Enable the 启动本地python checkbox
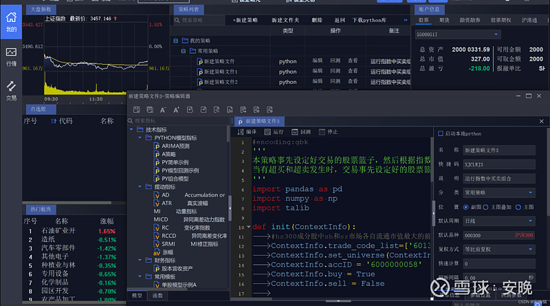 point(441,133)
